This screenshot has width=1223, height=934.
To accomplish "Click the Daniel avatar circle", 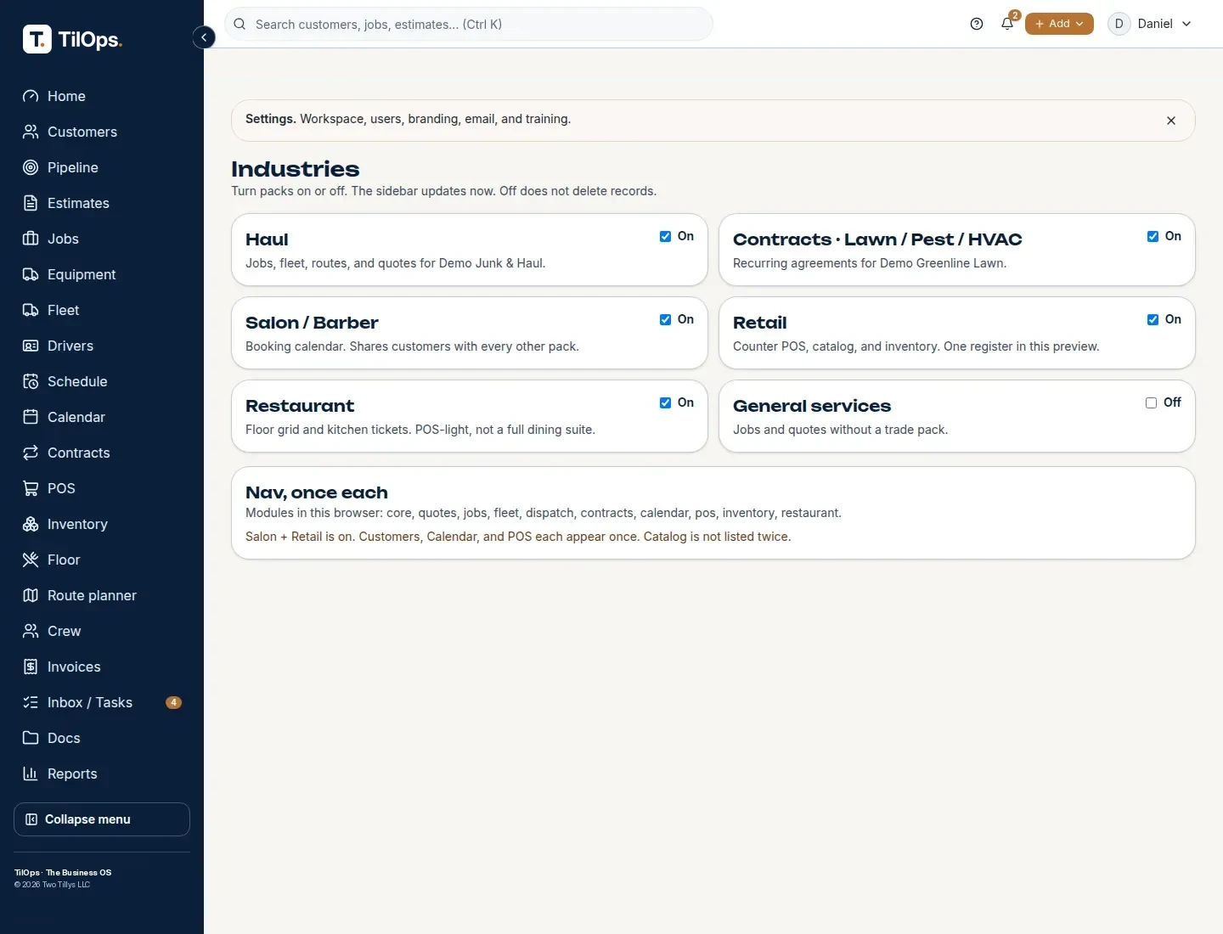I will [x=1119, y=24].
